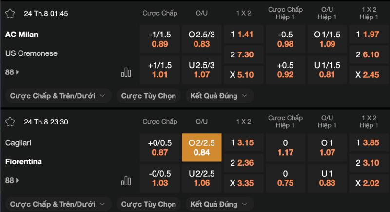Open Cược Chấp & Trên/Dưới dropdown for Cagliari match
The width and height of the screenshot is (390, 212).
point(58,204)
